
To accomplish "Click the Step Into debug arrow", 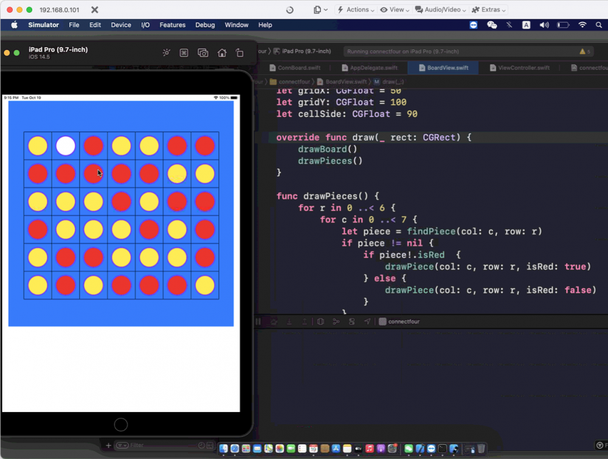I will click(289, 321).
